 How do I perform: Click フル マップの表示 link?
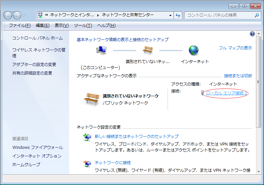pos(235,48)
